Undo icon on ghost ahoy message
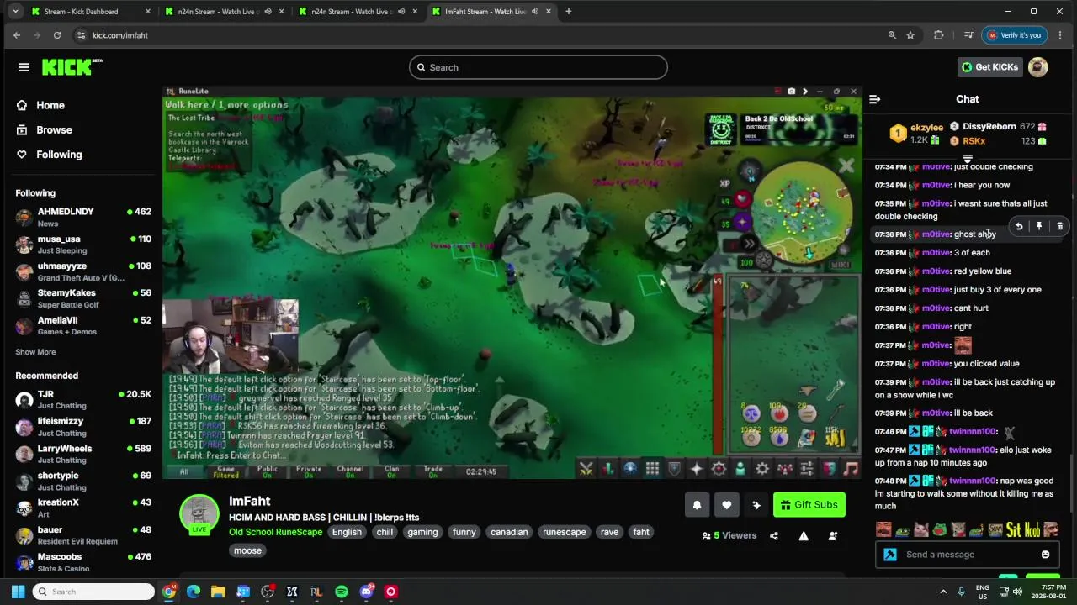Screen dimensions: 1077x605 [1019, 226]
